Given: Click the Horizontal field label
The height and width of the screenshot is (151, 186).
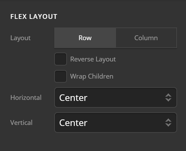Looking at the screenshot, I should 26,97.
